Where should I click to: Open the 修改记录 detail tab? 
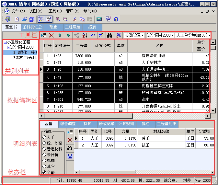click(x=107, y=124)
